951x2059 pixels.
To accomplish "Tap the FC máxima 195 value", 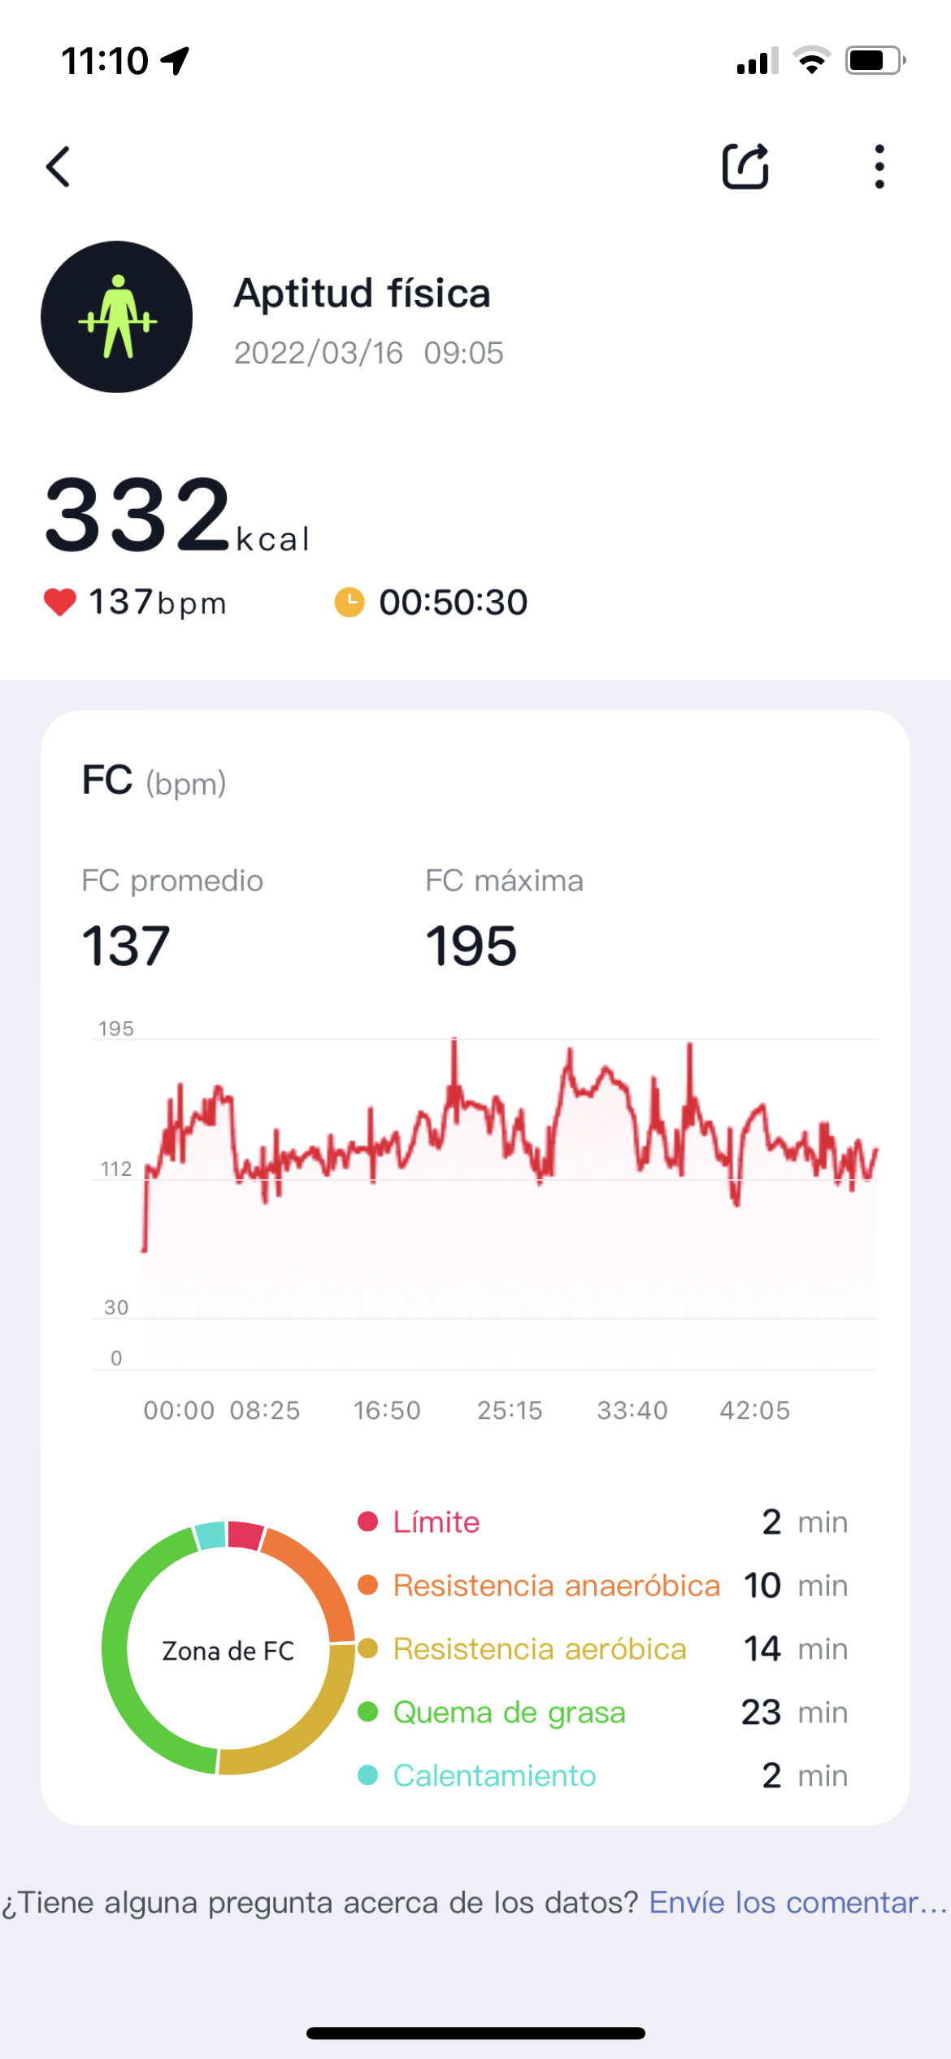I will [471, 947].
